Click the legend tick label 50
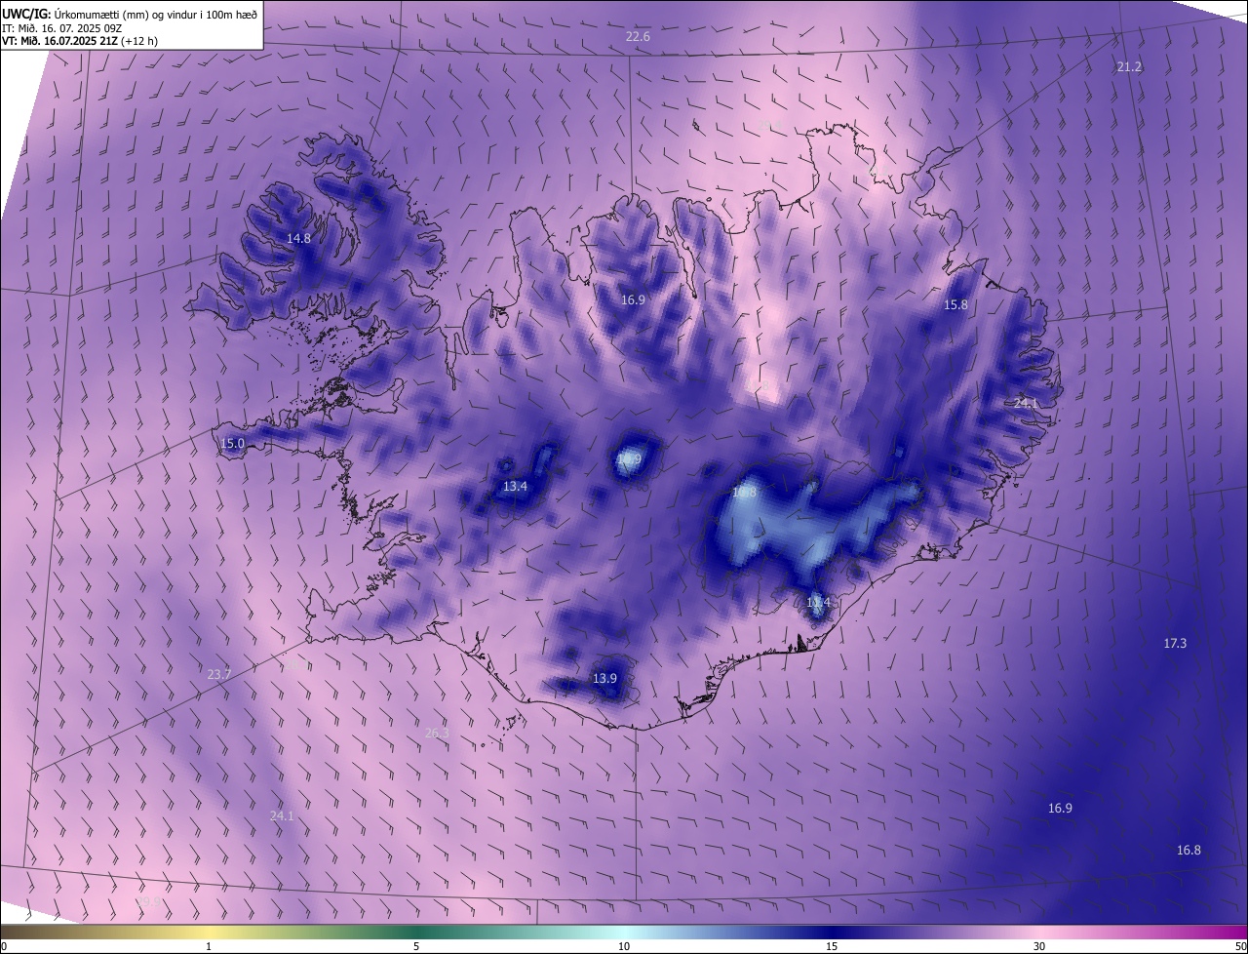 point(1240,946)
